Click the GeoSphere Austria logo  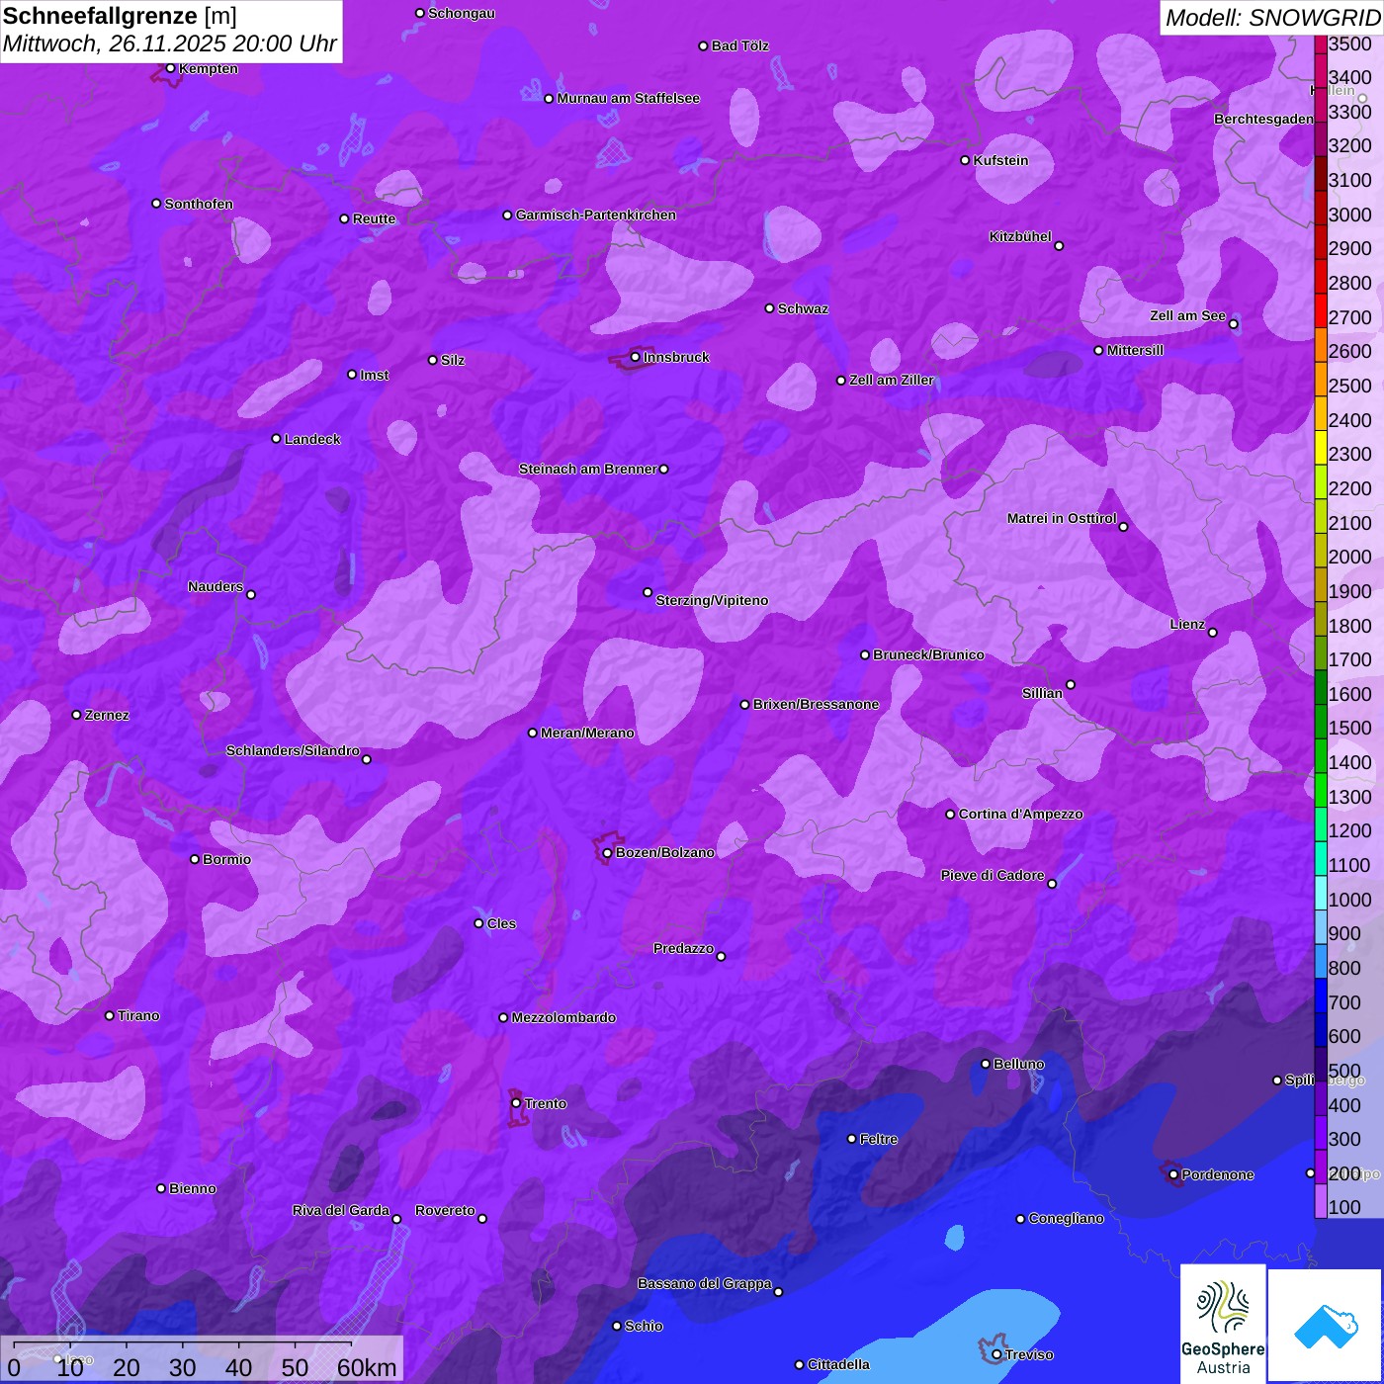(1223, 1323)
